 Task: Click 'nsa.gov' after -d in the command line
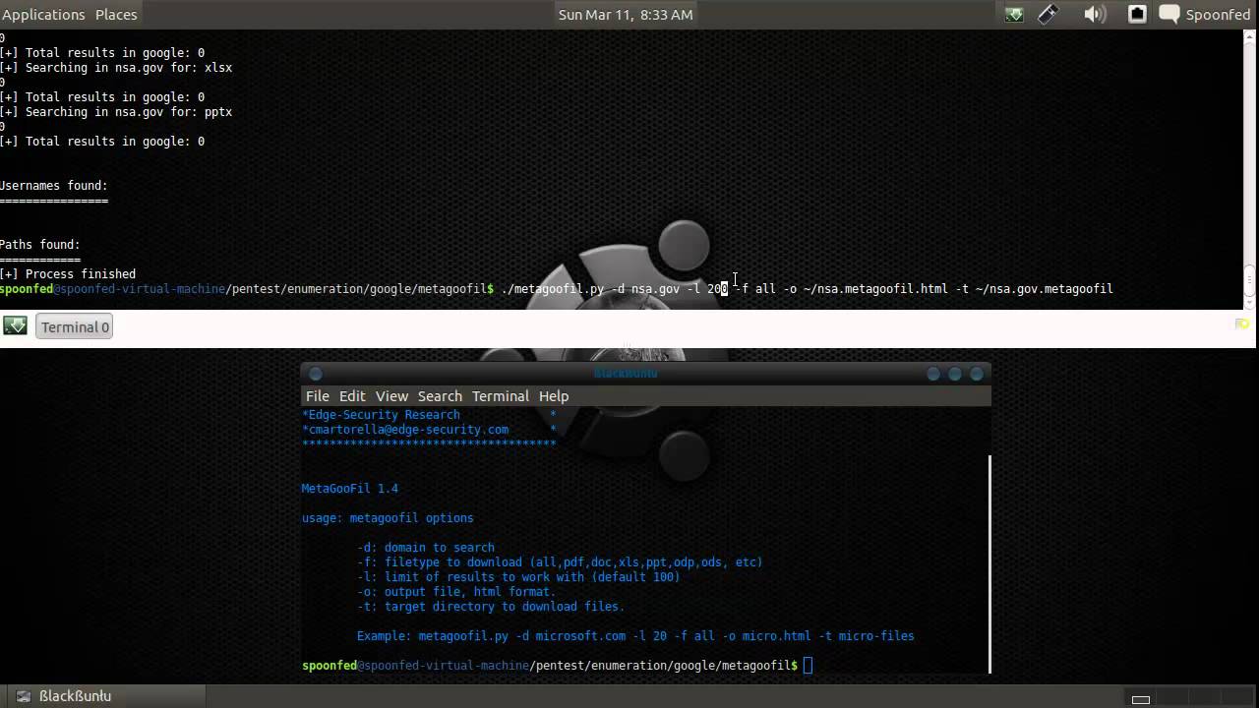[x=655, y=289]
